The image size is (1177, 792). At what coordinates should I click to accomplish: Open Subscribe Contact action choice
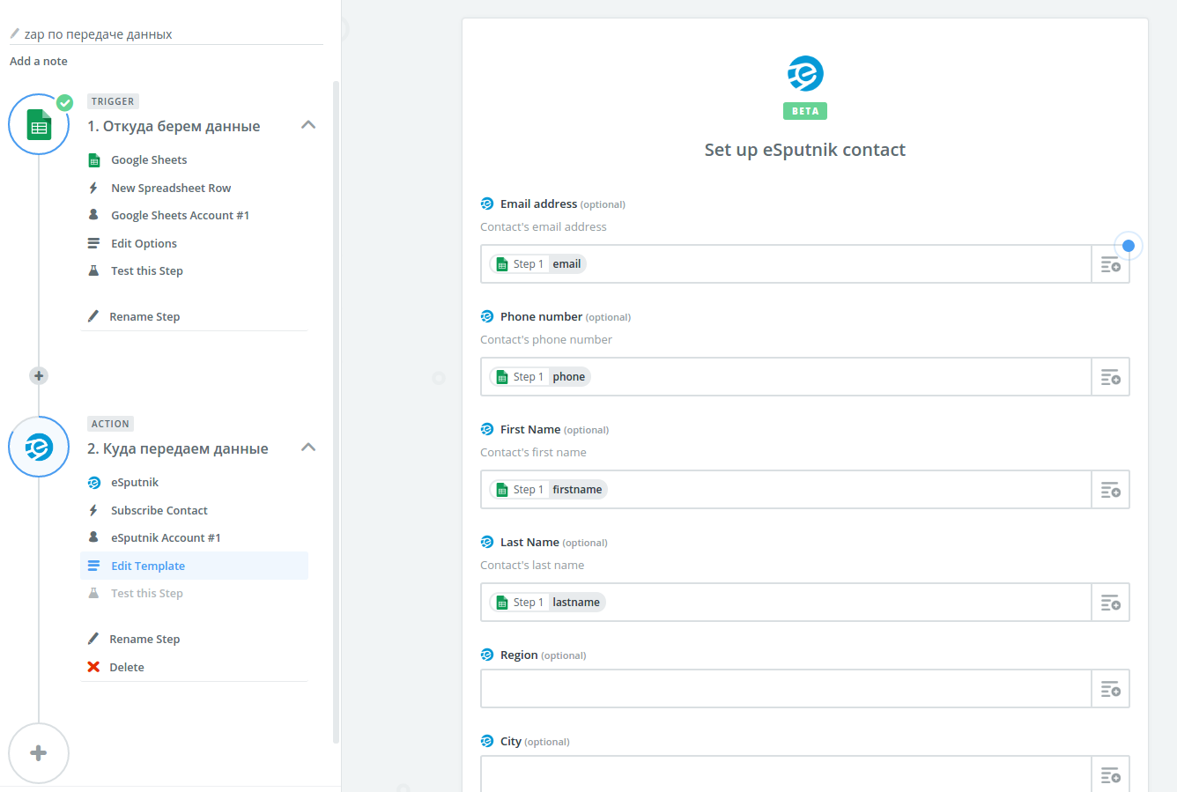click(x=159, y=511)
